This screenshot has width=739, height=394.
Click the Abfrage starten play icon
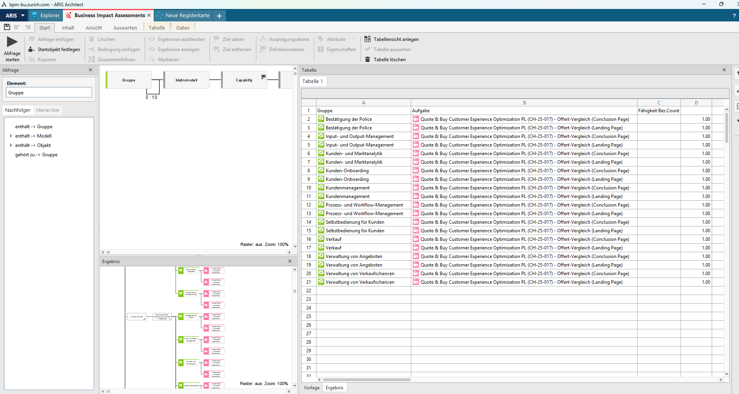click(x=12, y=42)
